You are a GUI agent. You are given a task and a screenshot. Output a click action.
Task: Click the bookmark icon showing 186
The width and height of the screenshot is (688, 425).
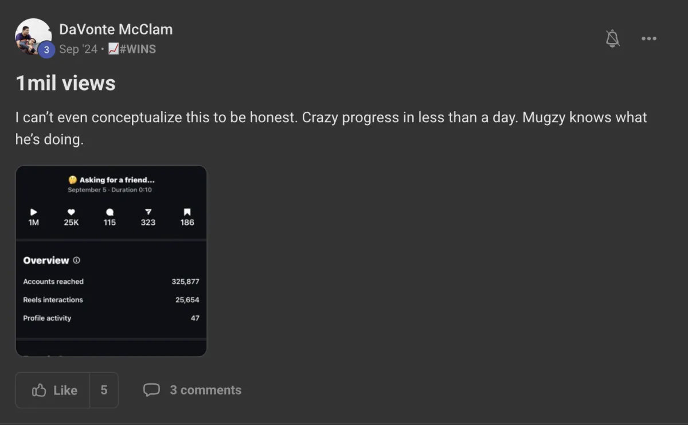[x=187, y=212]
